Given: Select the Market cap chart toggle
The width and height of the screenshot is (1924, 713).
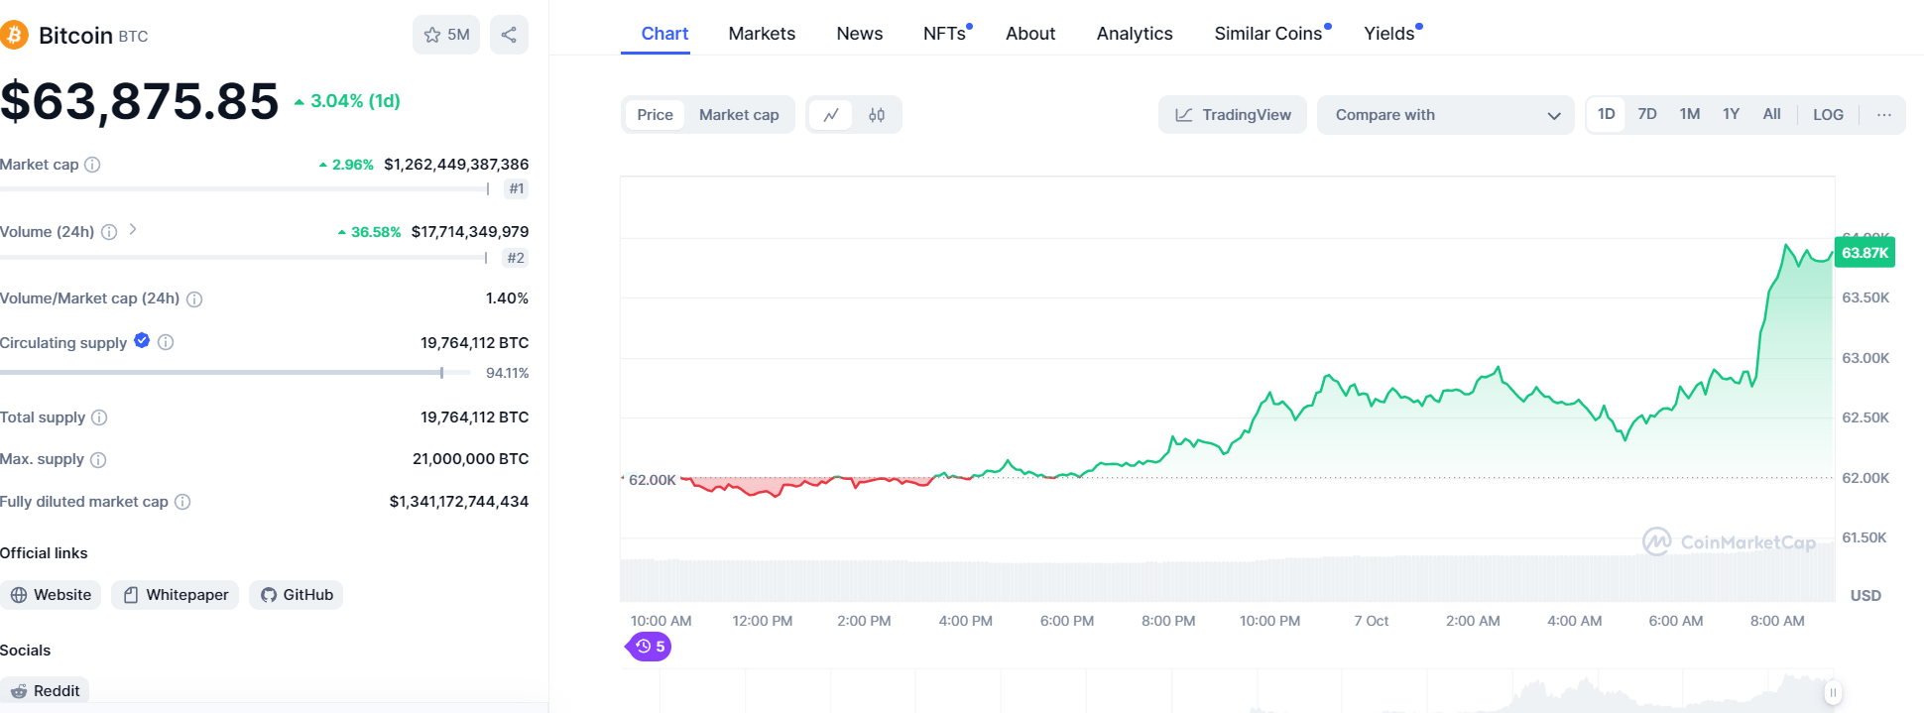Looking at the screenshot, I should [739, 115].
